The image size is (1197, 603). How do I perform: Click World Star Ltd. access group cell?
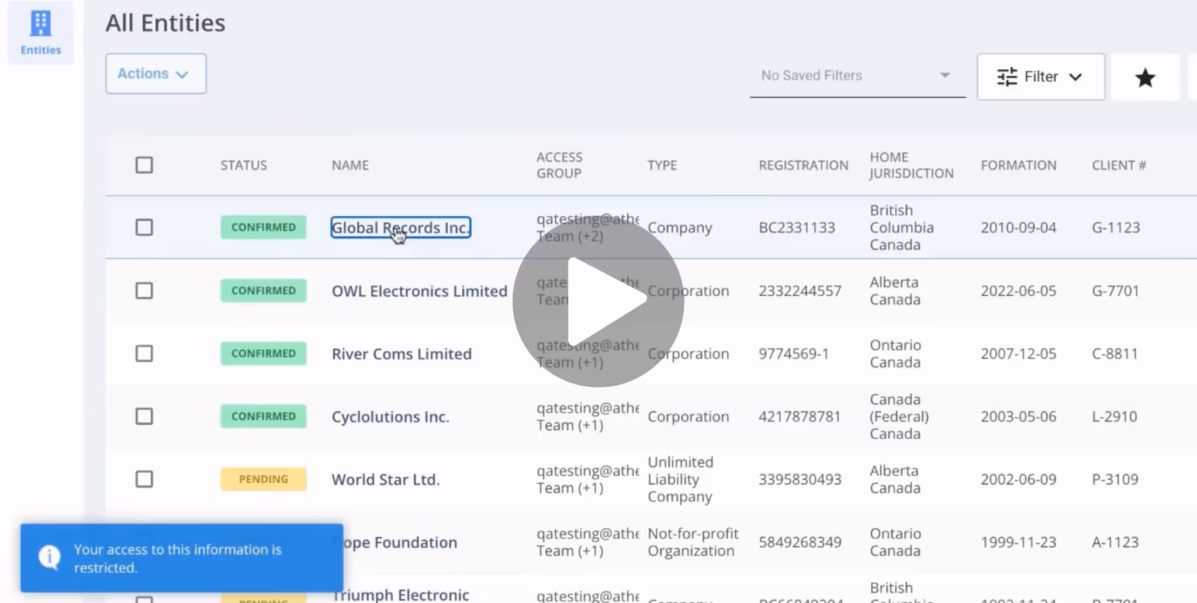(x=588, y=479)
